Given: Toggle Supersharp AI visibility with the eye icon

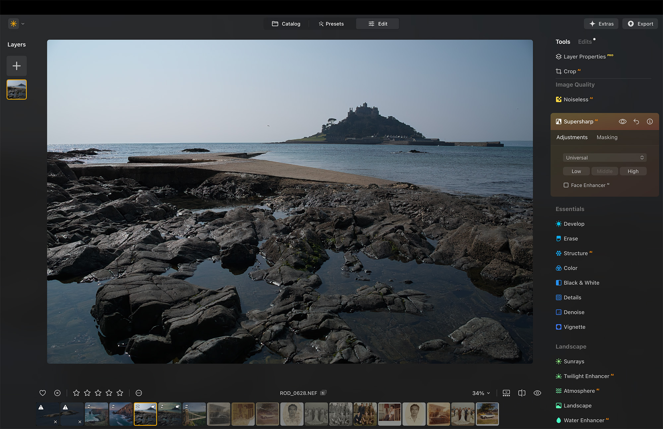Looking at the screenshot, I should point(623,121).
